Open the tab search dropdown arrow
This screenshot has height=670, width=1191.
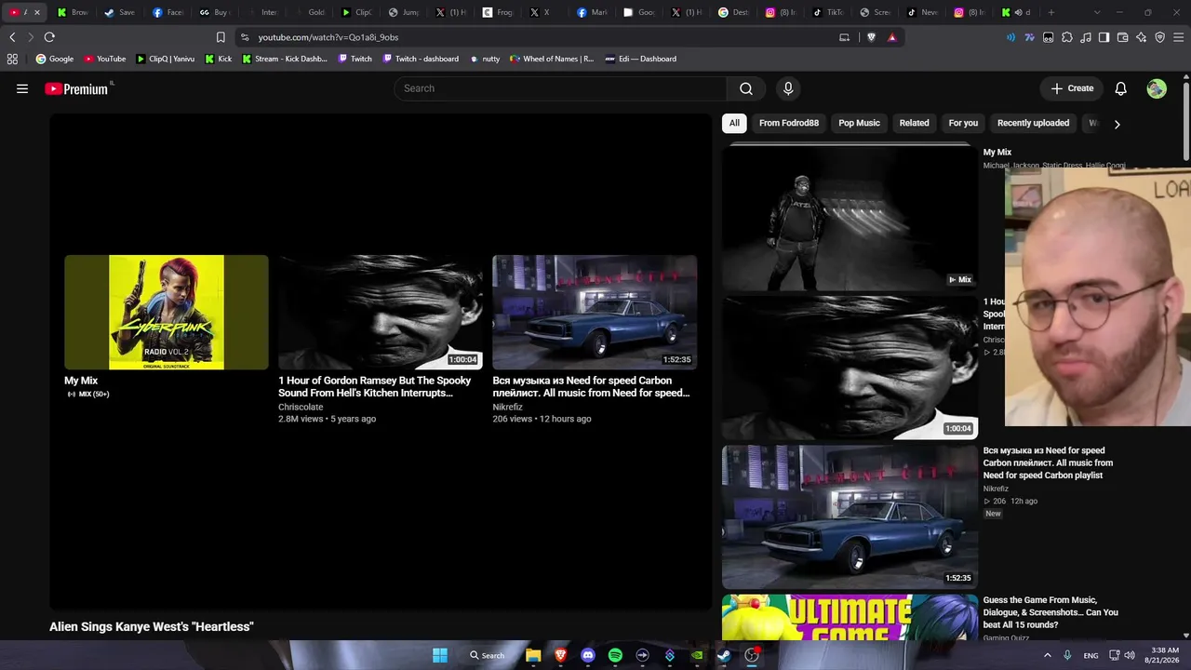point(1097,12)
